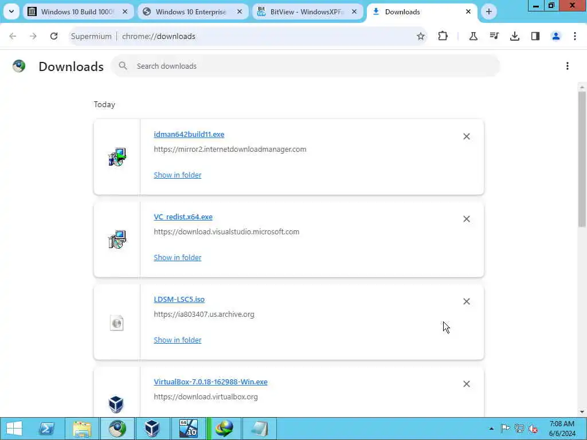Show VC_redist.x64.exe in folder

[178, 257]
